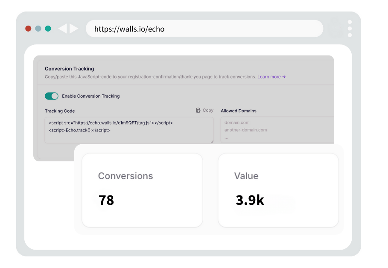Click the teal window dot

(x=48, y=28)
